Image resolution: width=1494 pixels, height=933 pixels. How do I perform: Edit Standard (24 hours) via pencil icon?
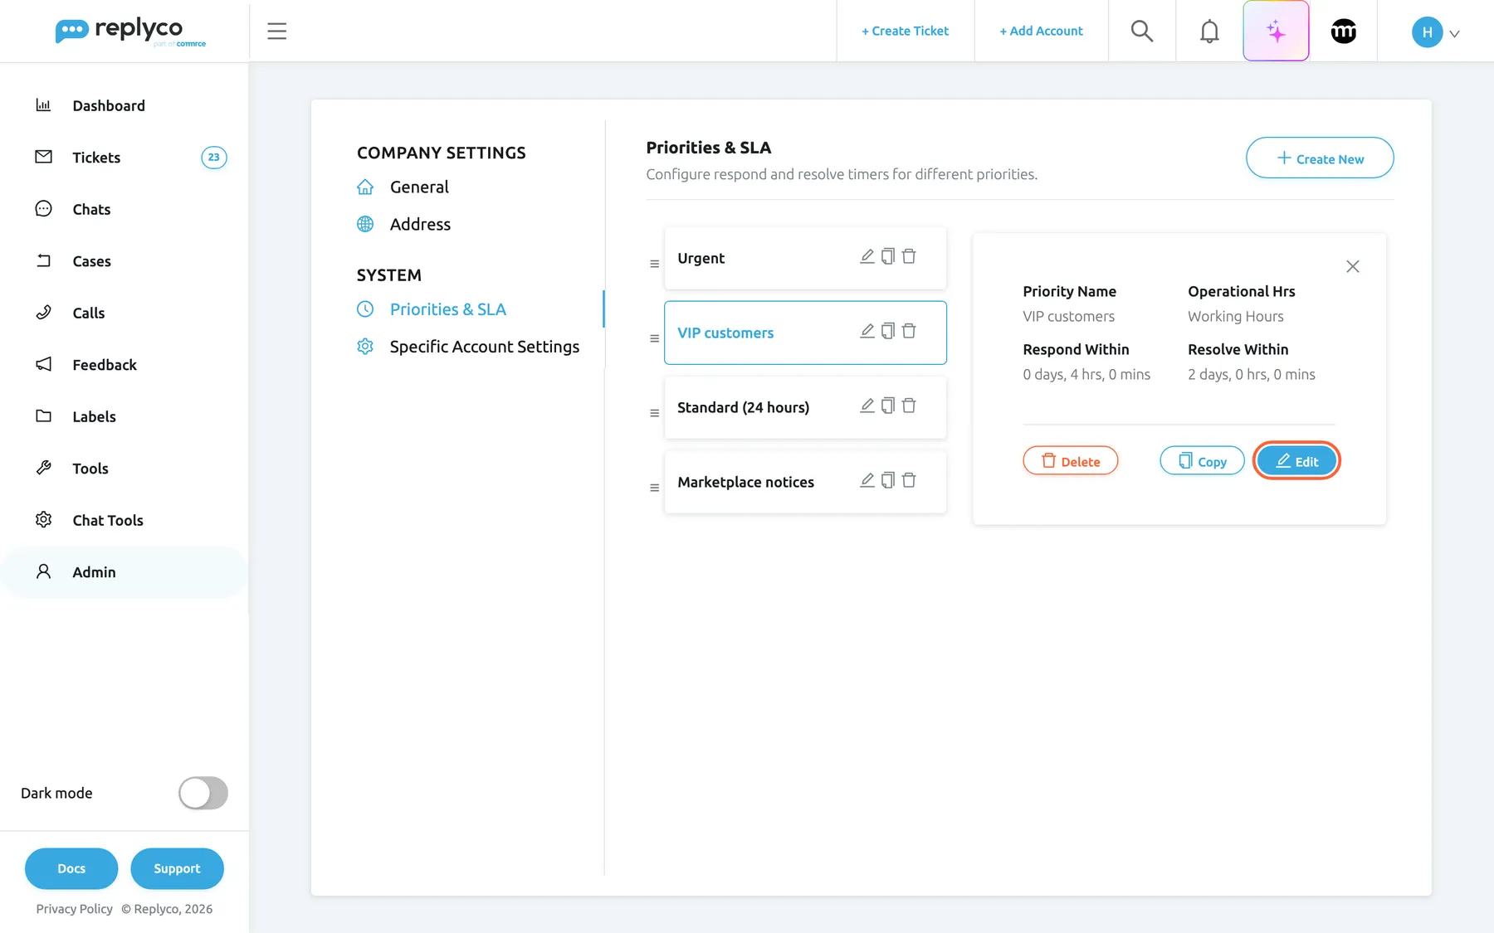pyautogui.click(x=867, y=406)
